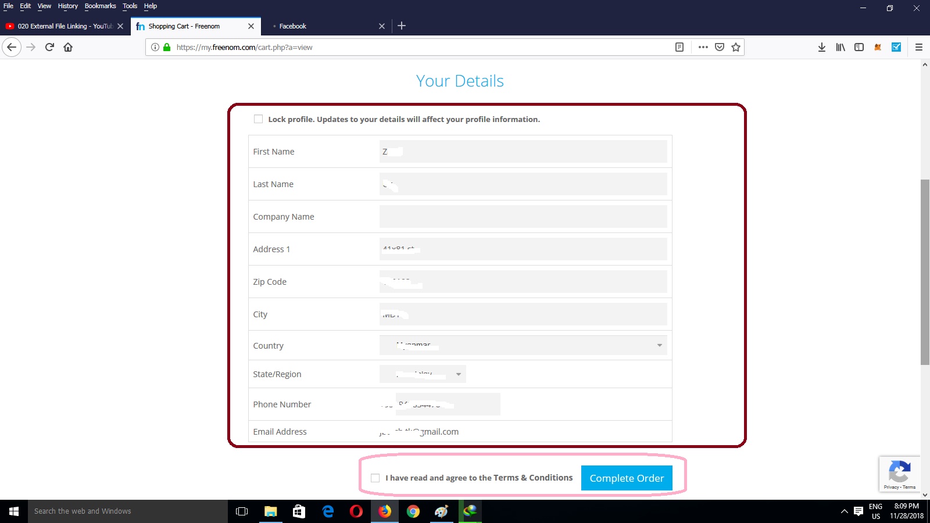Close the Facebook tab
Image resolution: width=930 pixels, height=523 pixels.
tap(382, 26)
